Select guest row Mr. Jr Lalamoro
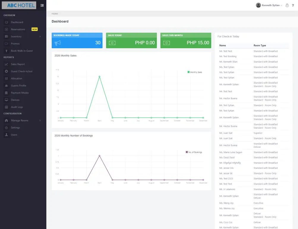298x229 pixels. click(x=254, y=189)
